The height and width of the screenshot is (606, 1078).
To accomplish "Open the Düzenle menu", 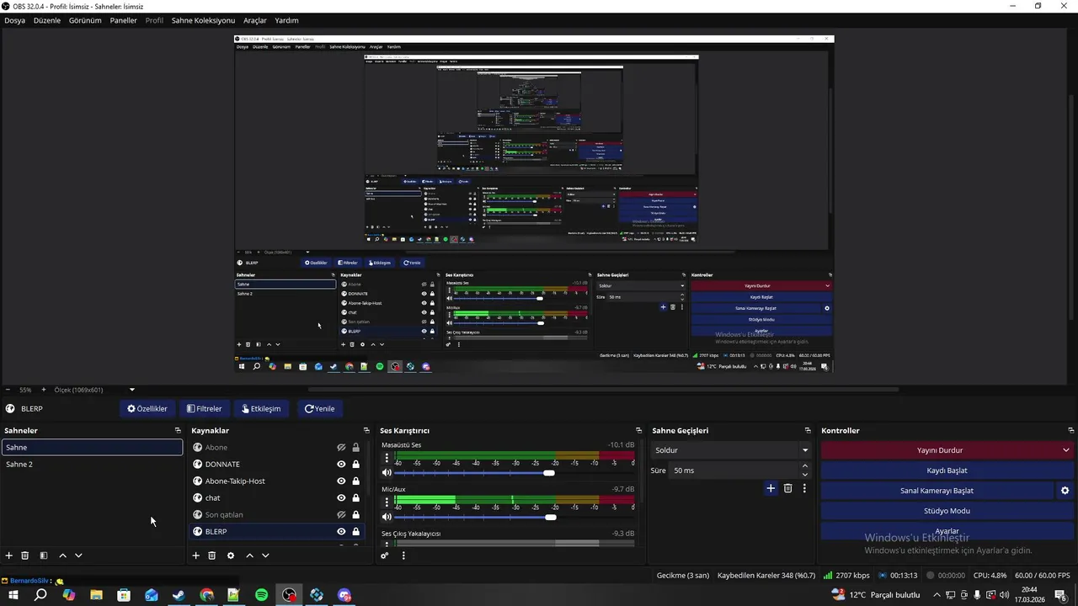I will (47, 20).
